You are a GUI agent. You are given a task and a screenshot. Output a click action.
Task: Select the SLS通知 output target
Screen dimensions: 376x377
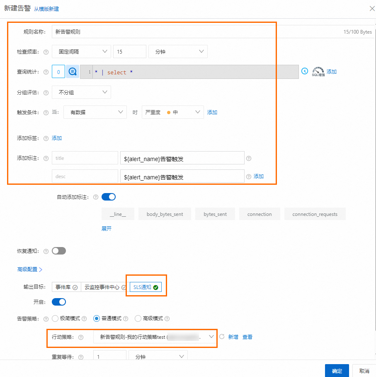(x=146, y=287)
